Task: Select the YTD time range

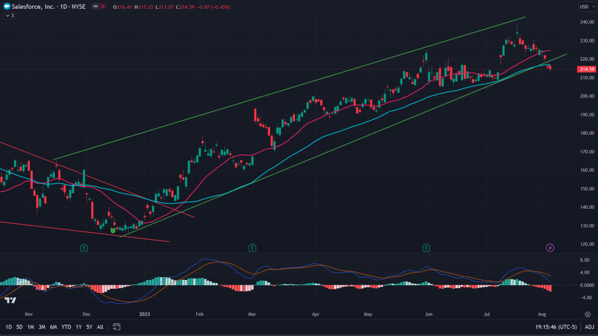Action: pyautogui.click(x=65, y=327)
